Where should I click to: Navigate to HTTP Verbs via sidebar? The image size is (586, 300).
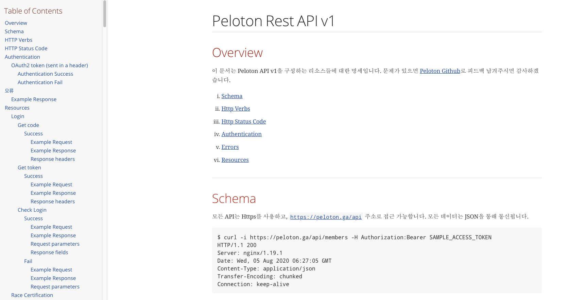pos(18,40)
